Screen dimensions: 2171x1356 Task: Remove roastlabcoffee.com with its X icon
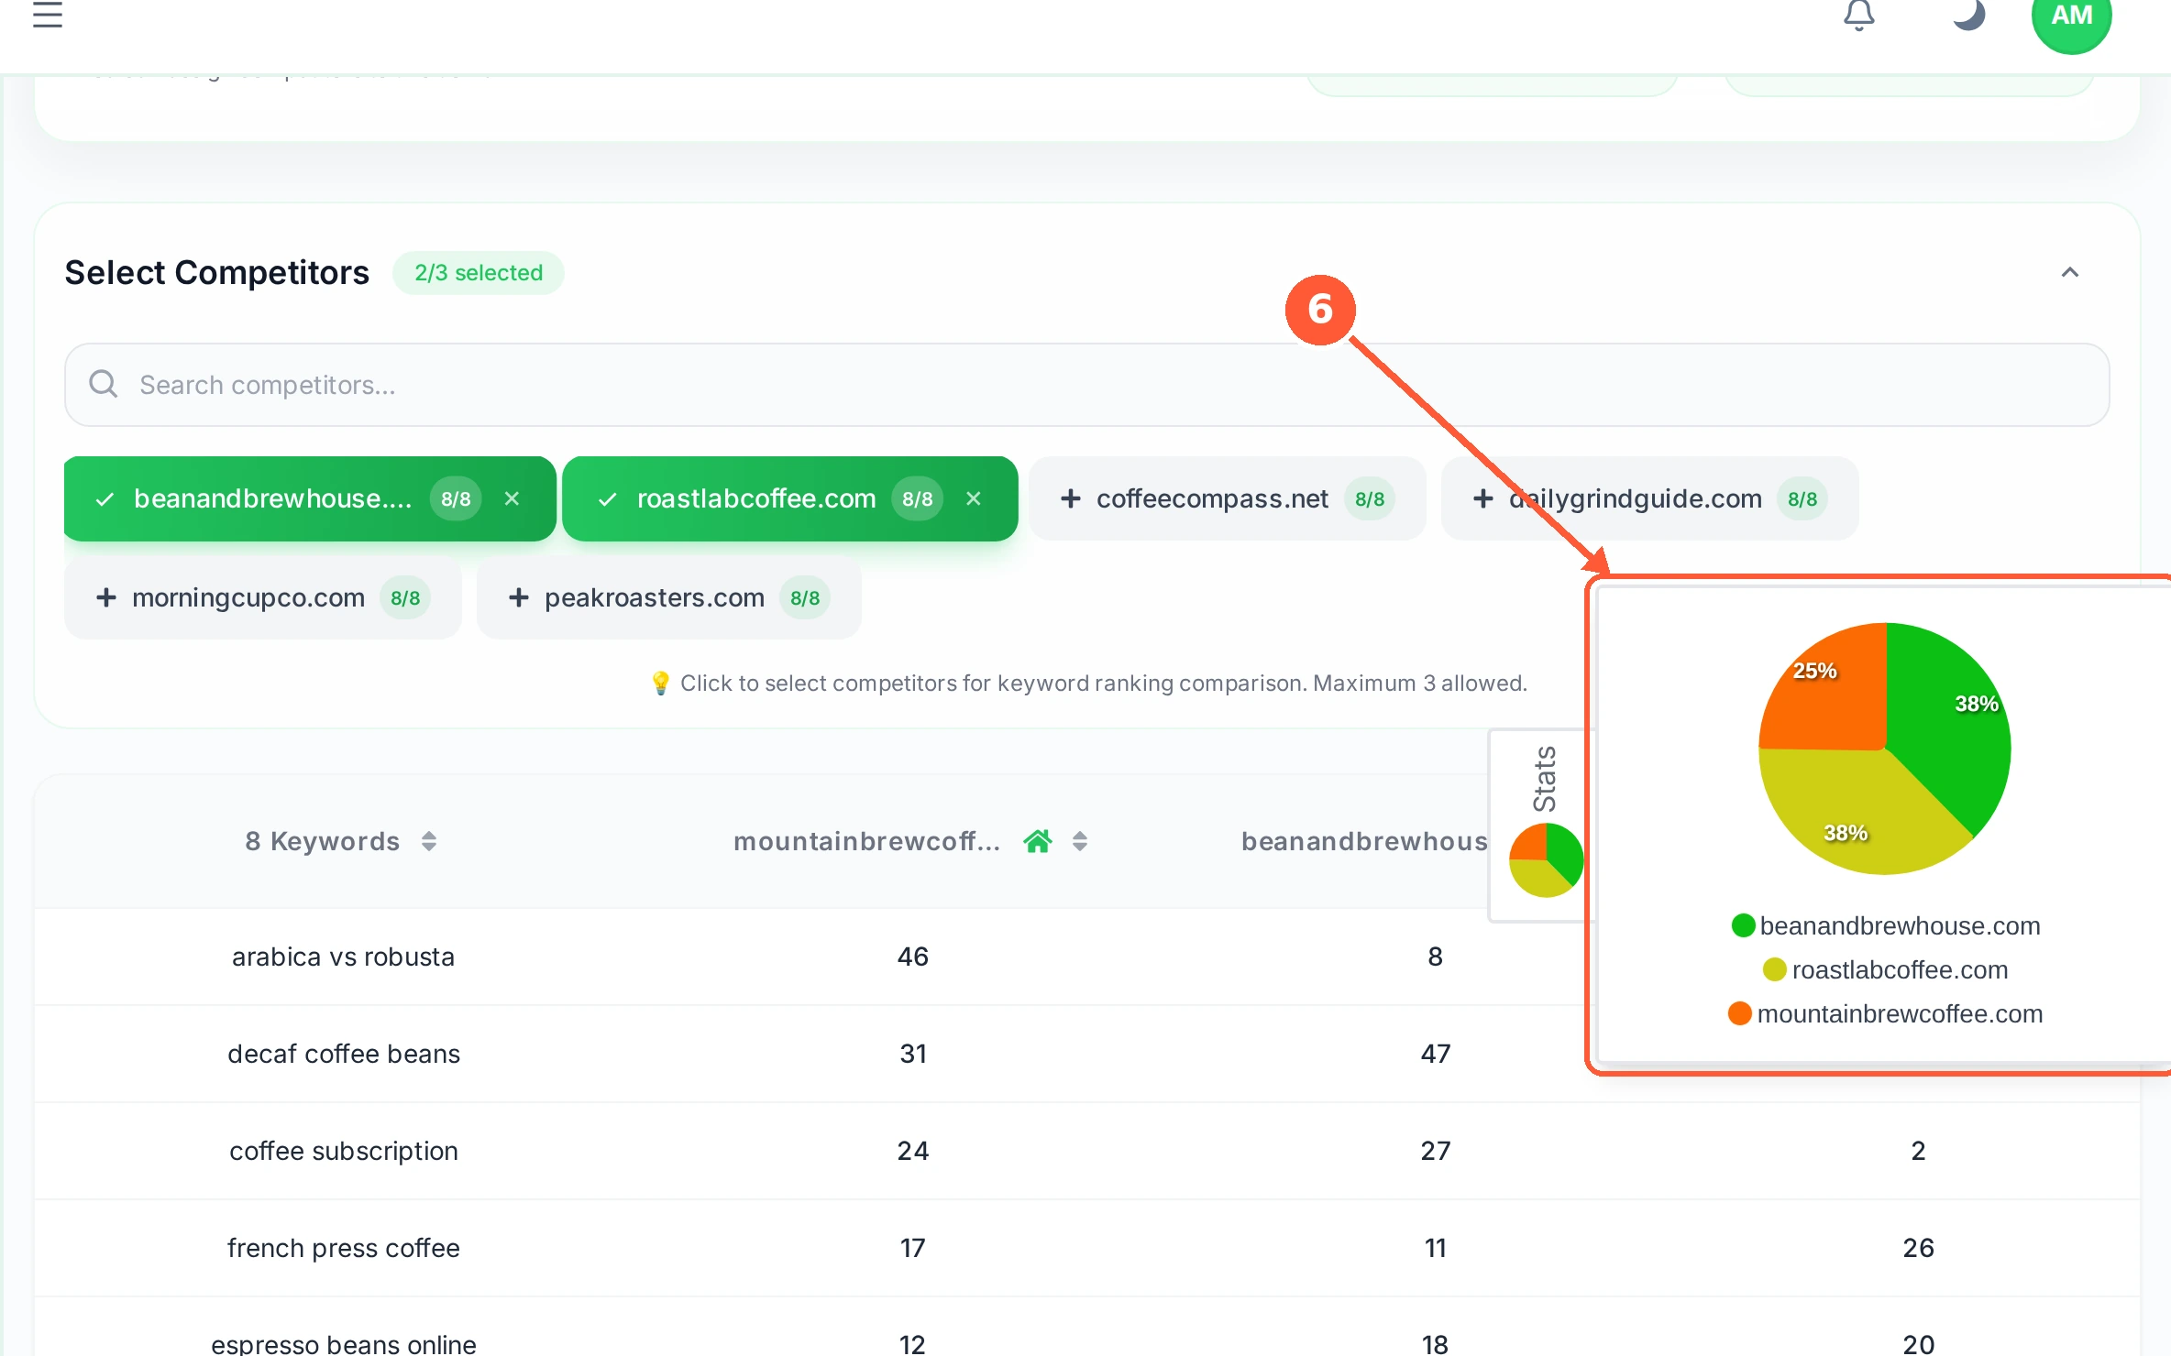pos(974,498)
